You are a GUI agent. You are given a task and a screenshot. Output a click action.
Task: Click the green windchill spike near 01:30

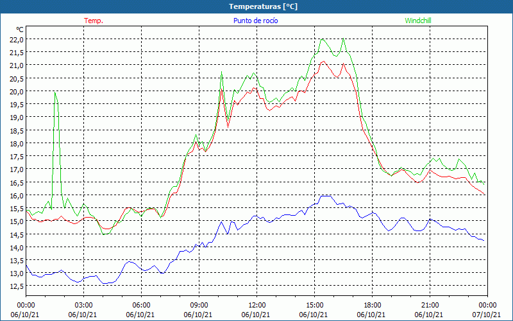point(55,92)
